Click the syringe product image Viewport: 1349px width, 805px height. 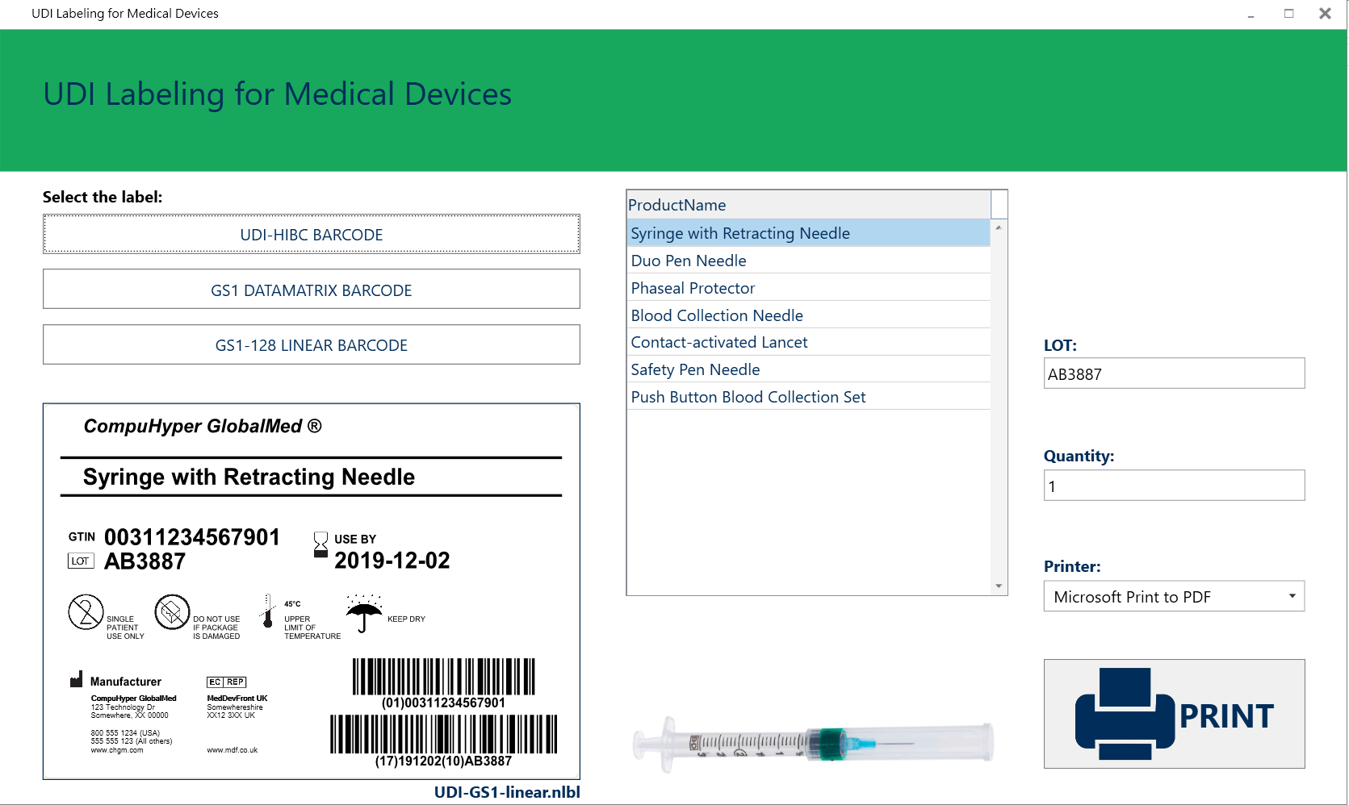(813, 742)
